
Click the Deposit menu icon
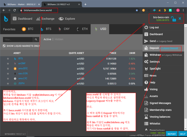click(146, 48)
